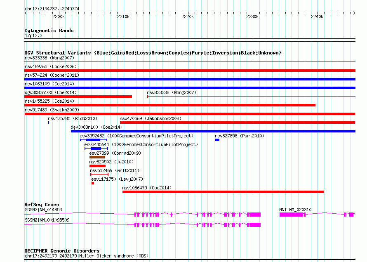Click the nsv833336 (Wong2007) variant label

[x=49, y=58]
